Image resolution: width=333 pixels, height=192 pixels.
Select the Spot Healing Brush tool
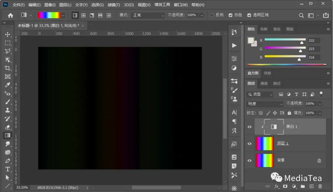click(x=8, y=93)
